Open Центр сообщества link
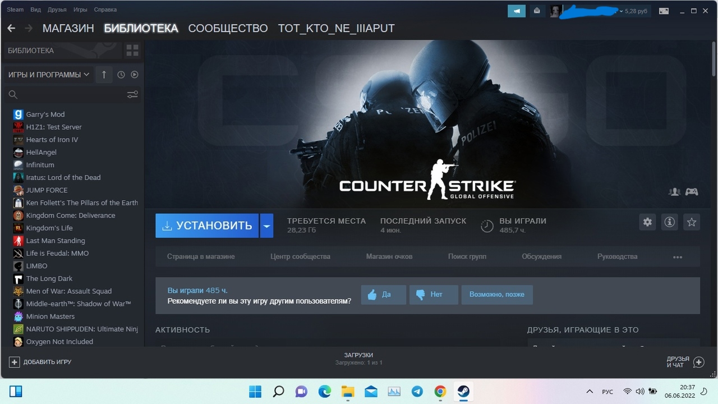This screenshot has width=718, height=404. pyautogui.click(x=300, y=256)
